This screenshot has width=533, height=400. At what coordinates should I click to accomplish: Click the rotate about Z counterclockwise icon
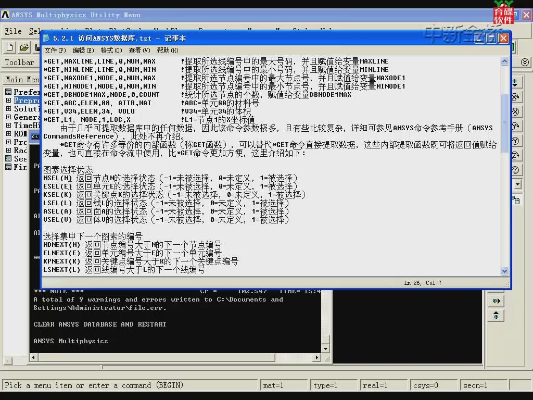click(516, 170)
